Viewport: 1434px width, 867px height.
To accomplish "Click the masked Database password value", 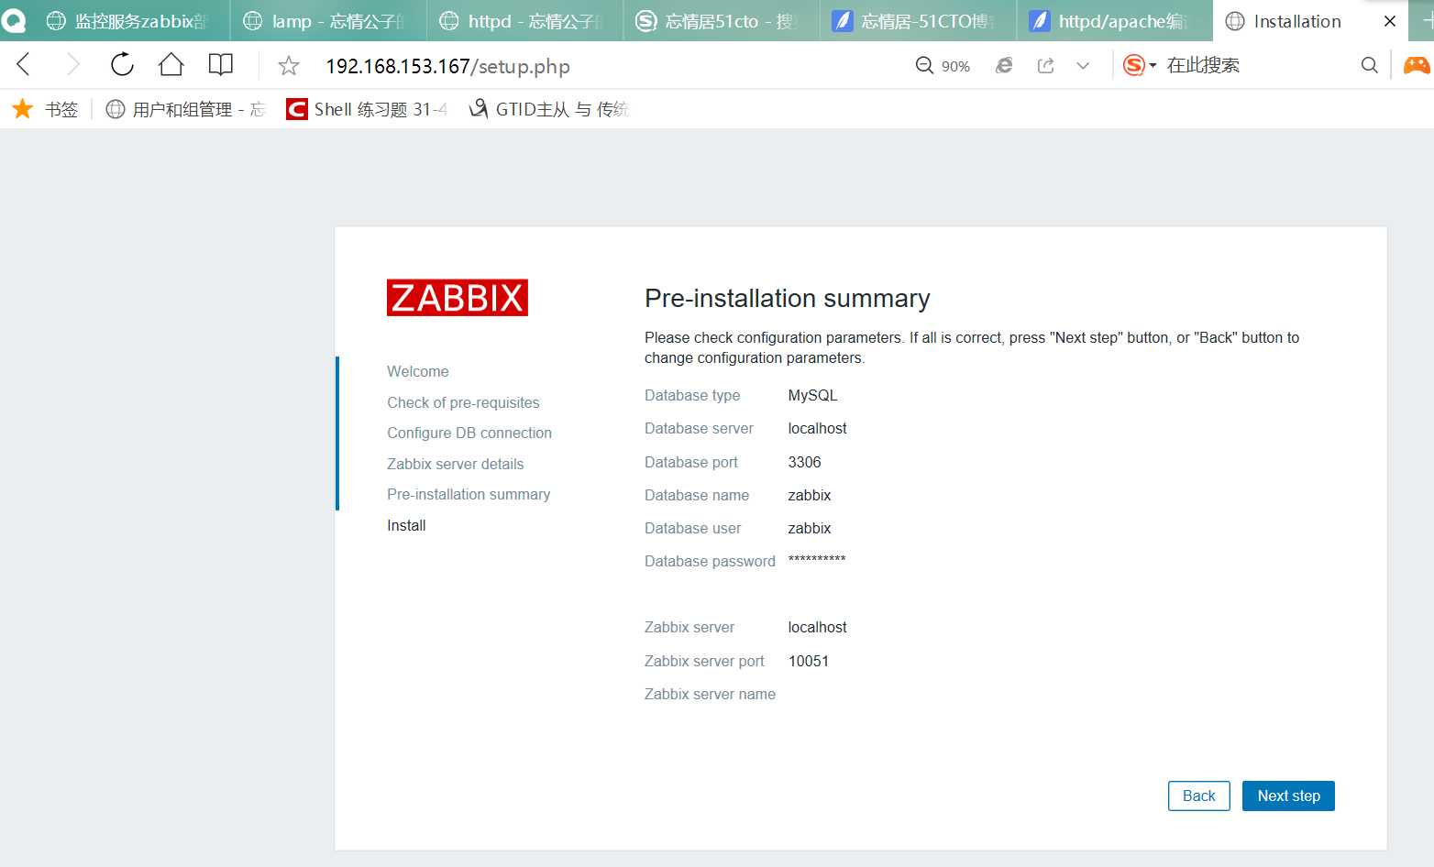I will pyautogui.click(x=817, y=559).
